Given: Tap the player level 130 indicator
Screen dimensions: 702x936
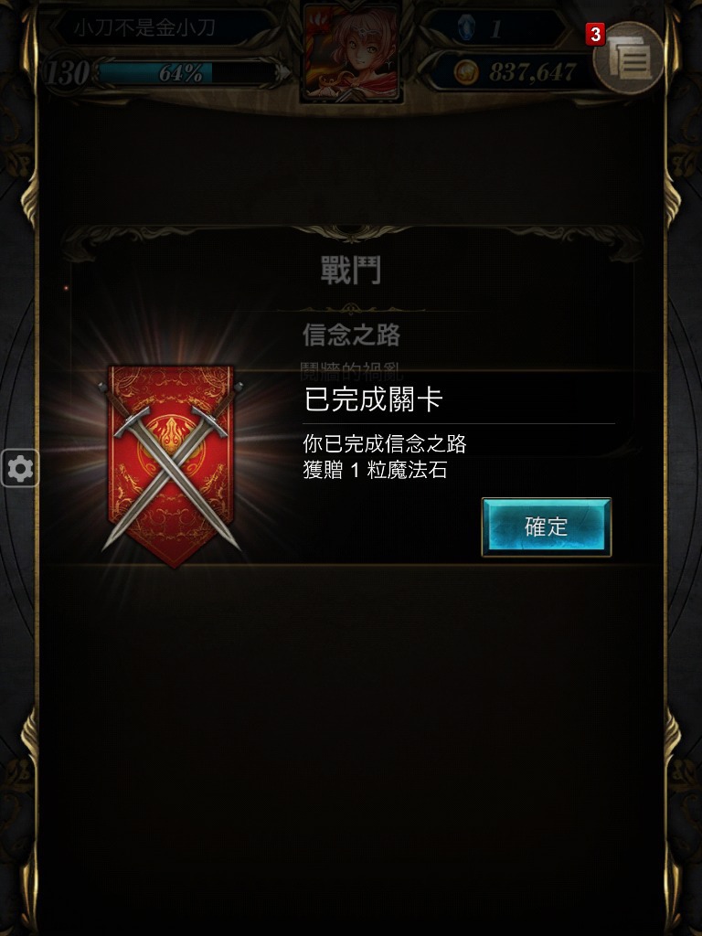Looking at the screenshot, I should coord(68,73).
